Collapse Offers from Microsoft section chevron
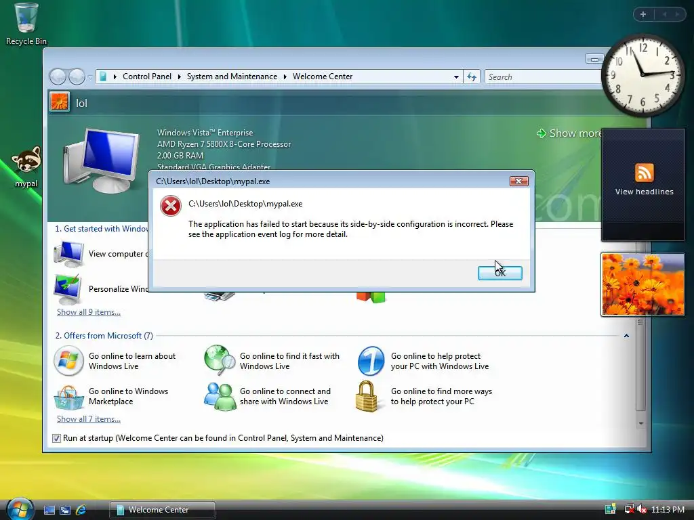Image resolution: width=694 pixels, height=520 pixels. point(626,336)
